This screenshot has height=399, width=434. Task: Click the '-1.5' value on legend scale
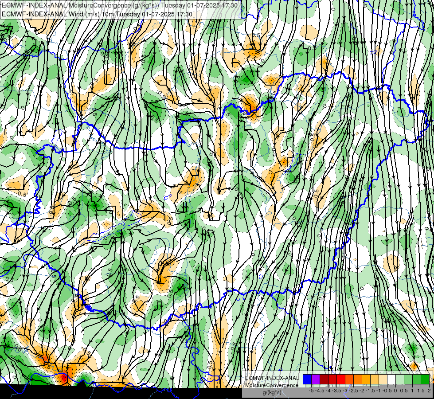370,391
